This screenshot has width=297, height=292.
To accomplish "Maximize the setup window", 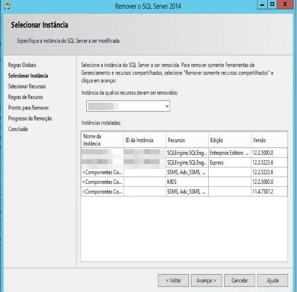I will (x=272, y=4).
